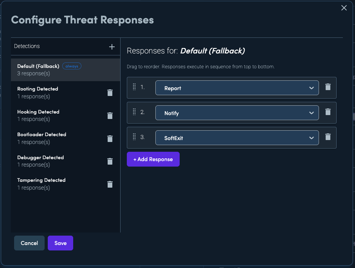The image size is (355, 268).
Task: Remove the Notify response with trash icon
Action: pyautogui.click(x=328, y=112)
